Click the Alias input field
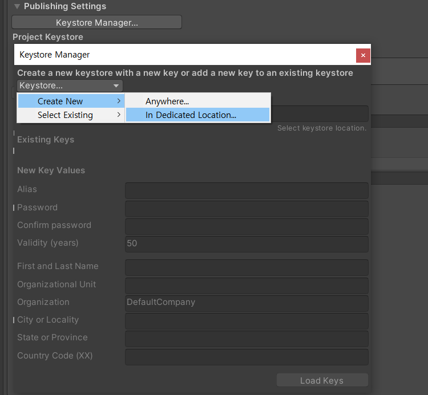 pyautogui.click(x=247, y=190)
